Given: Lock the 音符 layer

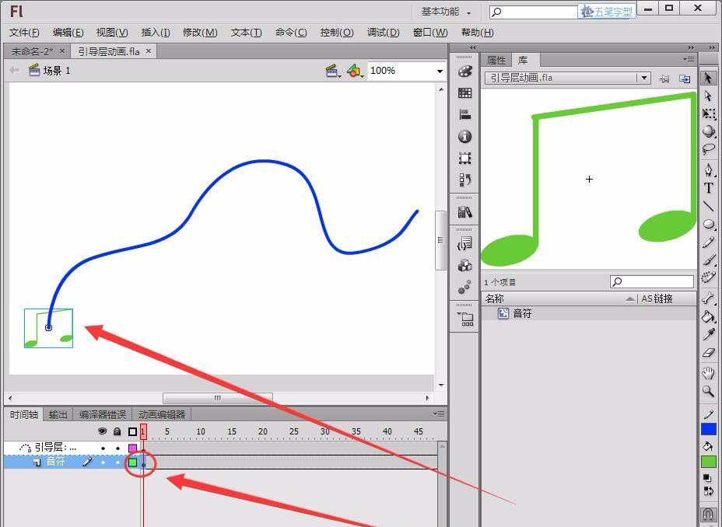Looking at the screenshot, I should pyautogui.click(x=117, y=461).
